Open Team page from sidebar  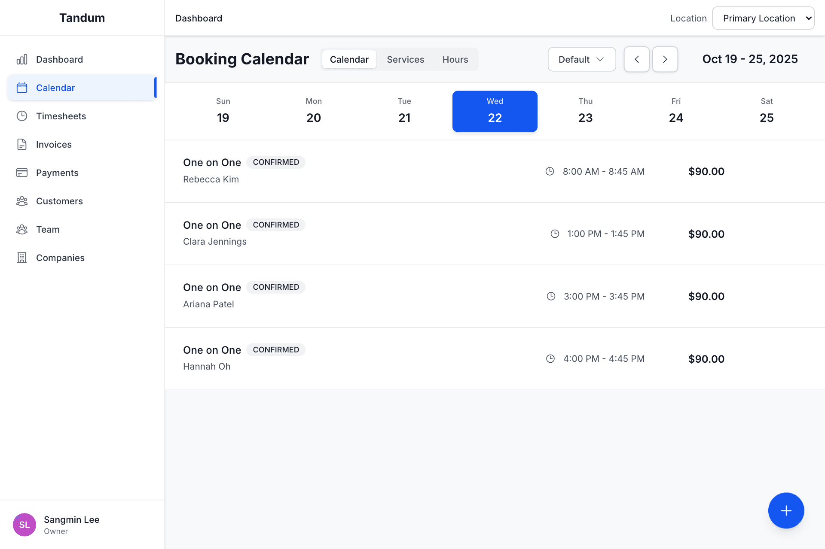[x=48, y=229]
